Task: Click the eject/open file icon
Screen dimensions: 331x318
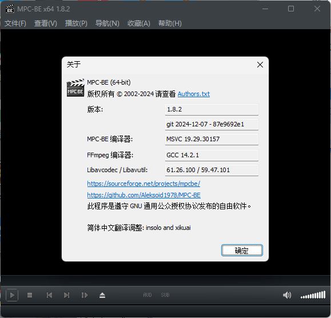Action: tap(102, 295)
